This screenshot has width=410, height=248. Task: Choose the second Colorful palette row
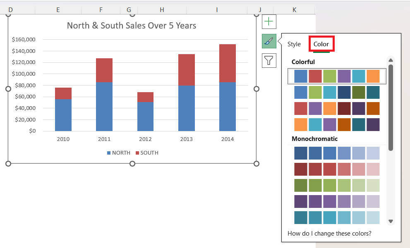[337, 92]
